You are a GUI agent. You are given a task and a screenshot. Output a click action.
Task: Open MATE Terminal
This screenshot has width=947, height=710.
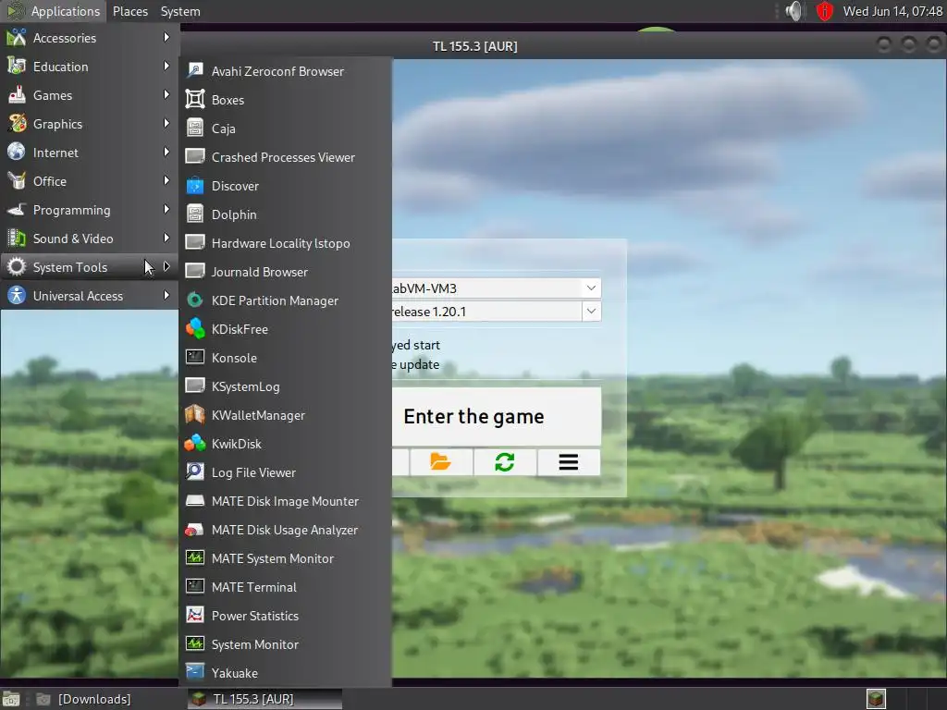tap(286, 587)
